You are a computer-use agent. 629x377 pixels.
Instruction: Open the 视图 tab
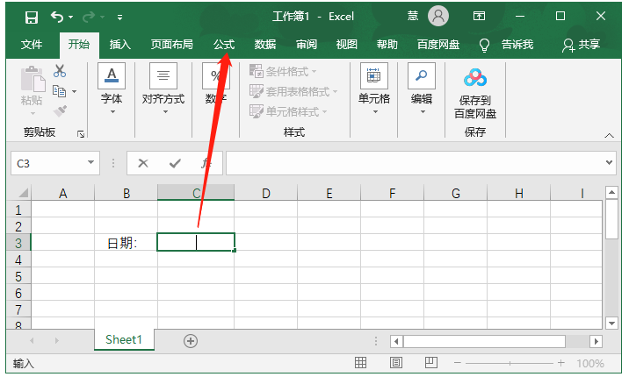click(x=347, y=44)
